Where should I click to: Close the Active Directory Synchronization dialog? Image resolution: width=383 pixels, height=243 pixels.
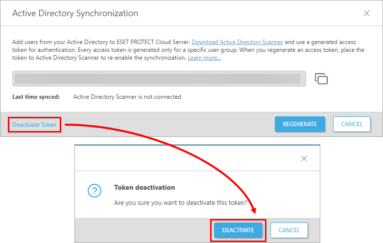coord(367,13)
